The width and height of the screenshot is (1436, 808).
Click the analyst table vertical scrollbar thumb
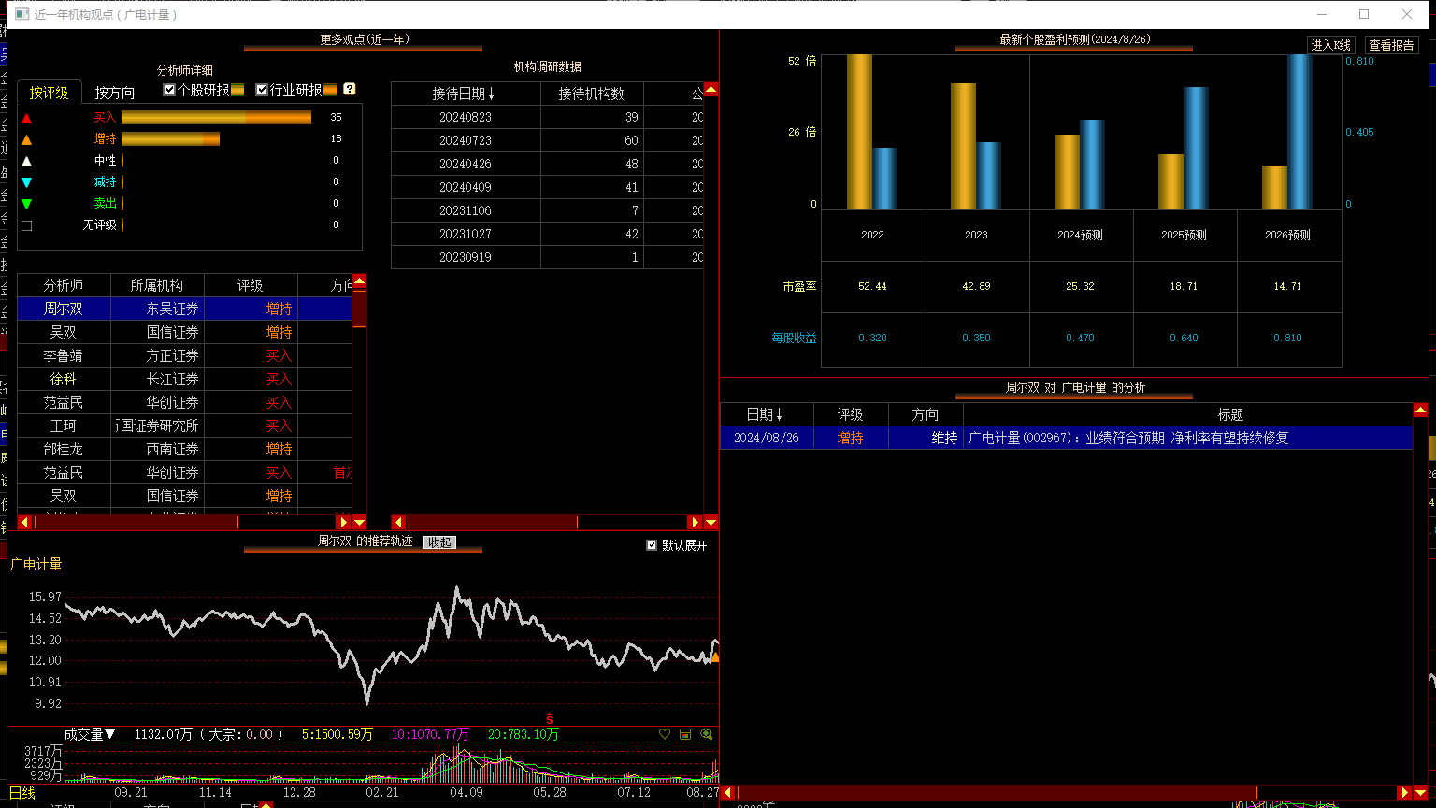[359, 310]
